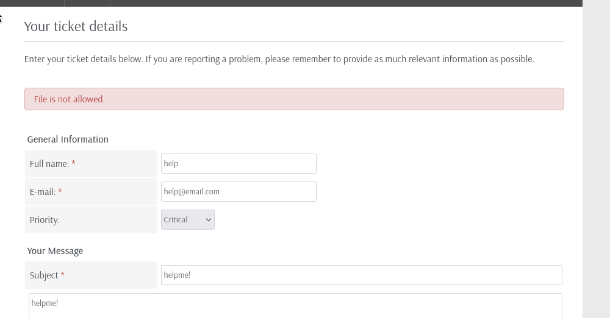Screen dimensions: 610x318
Task: Click the 'File is not allowed.' error alert
Action: click(x=294, y=99)
